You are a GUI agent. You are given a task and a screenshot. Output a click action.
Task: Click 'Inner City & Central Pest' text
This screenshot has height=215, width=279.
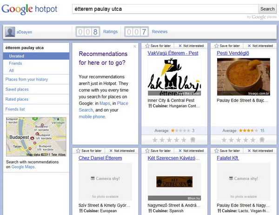tap(171, 100)
